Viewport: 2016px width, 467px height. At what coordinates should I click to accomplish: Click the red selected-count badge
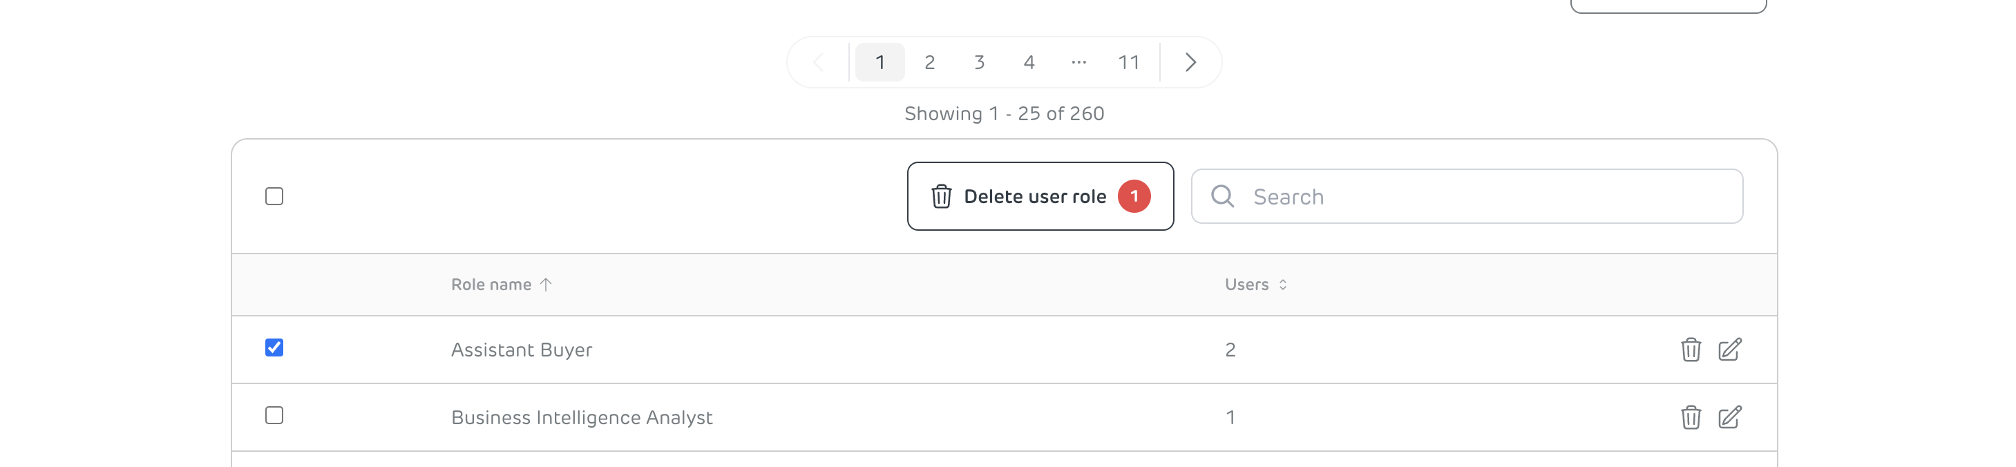point(1134,196)
